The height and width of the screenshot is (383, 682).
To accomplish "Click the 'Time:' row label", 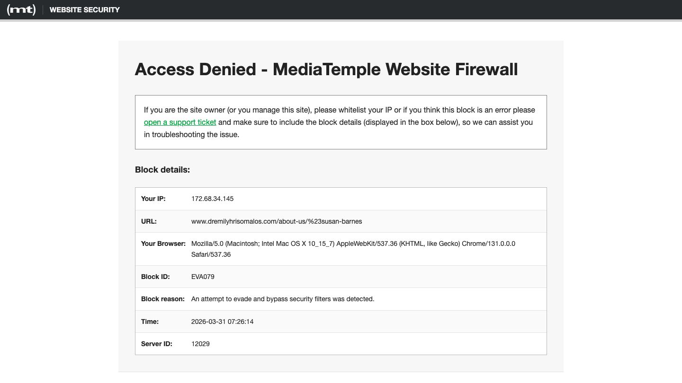I will (x=150, y=322).
